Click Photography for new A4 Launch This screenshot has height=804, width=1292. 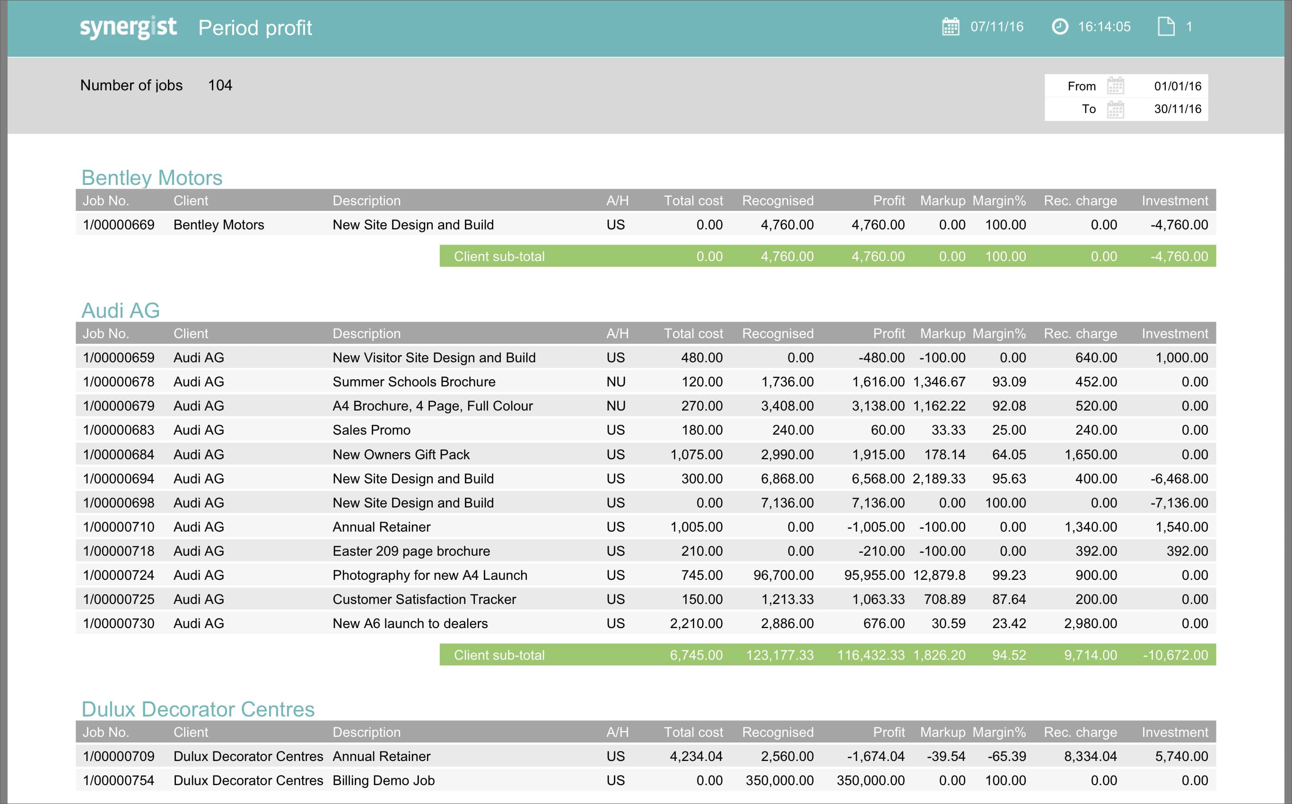pos(429,576)
